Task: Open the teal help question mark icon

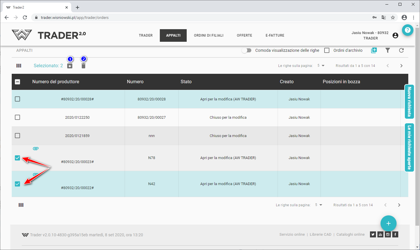Action: pos(408,30)
